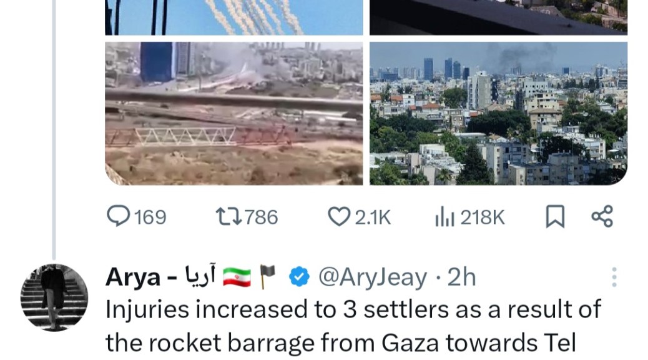Open the top-right dark rooftop photo

click(x=498, y=17)
